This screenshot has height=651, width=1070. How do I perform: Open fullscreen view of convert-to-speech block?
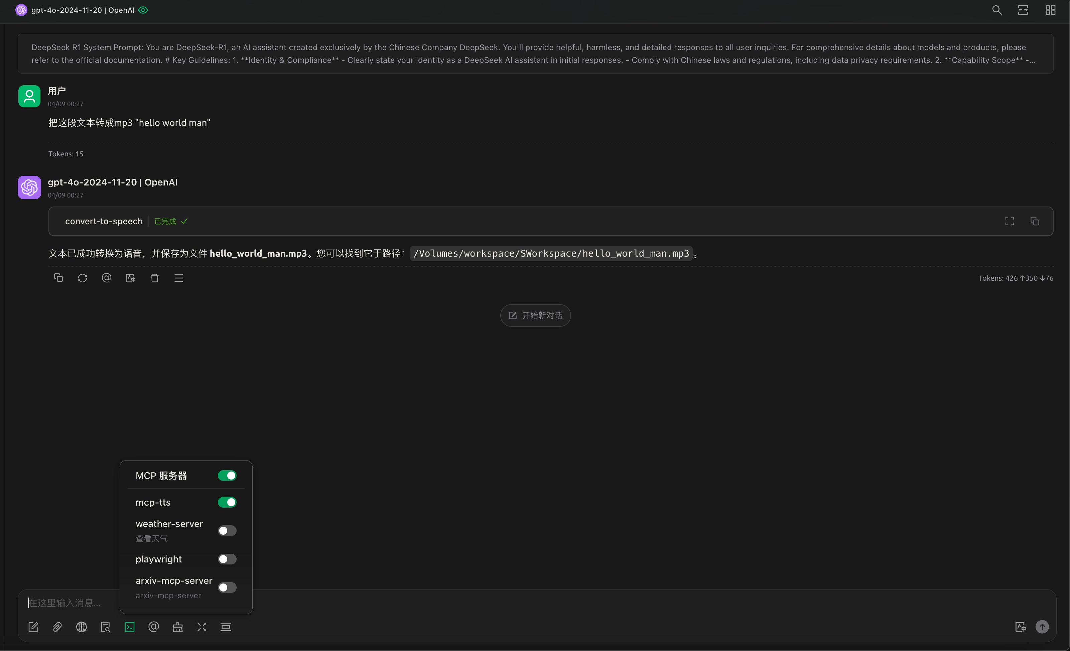(1009, 222)
